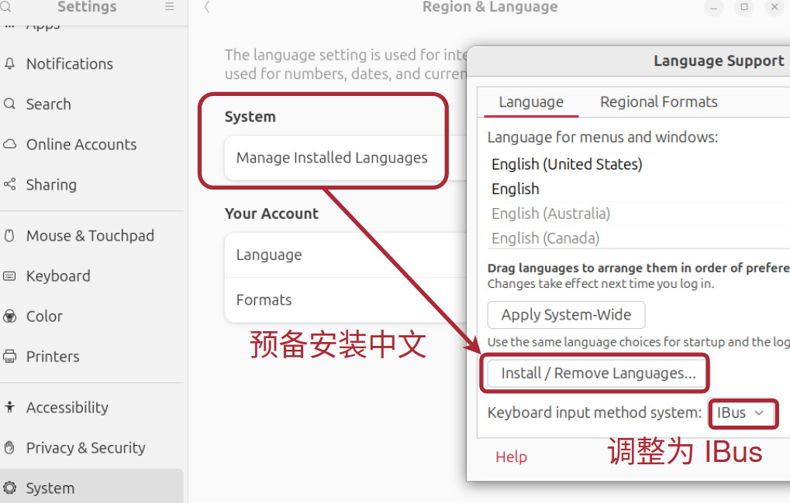
Task: Go back using the header chevron
Action: point(207,7)
